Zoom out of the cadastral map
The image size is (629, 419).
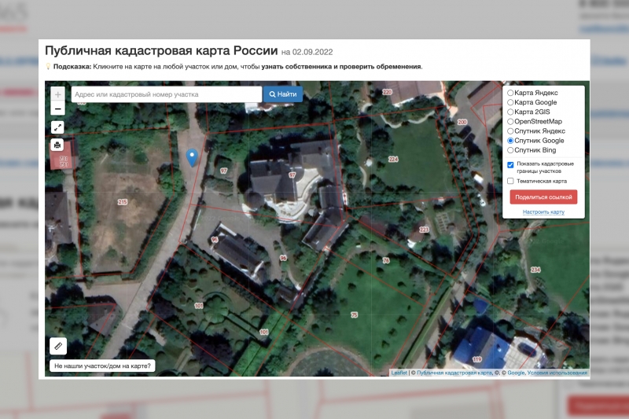point(57,108)
